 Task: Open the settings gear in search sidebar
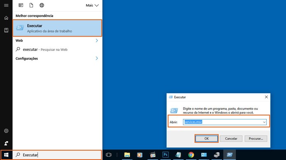(6, 131)
